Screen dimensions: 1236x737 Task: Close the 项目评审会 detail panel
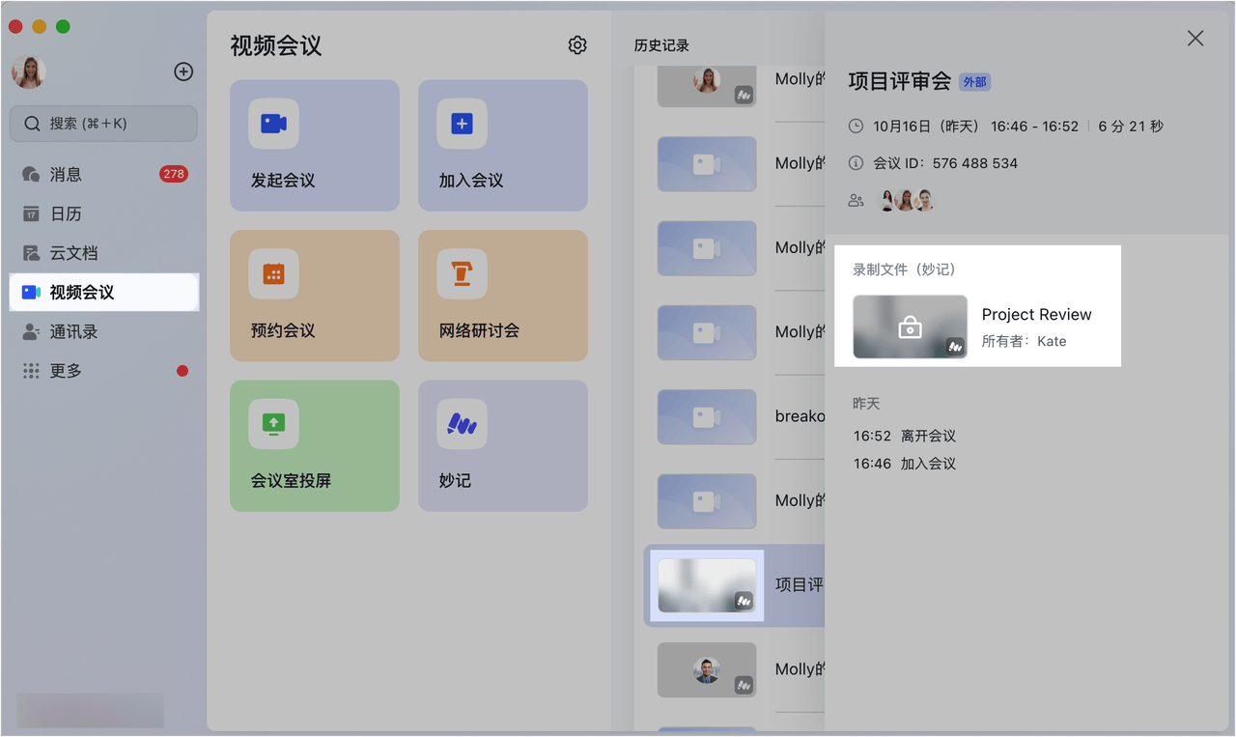coord(1194,38)
